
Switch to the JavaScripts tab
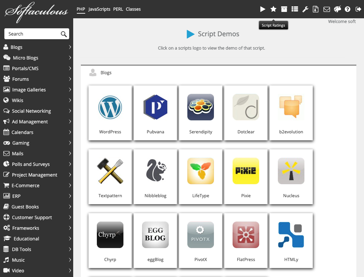tap(99, 9)
